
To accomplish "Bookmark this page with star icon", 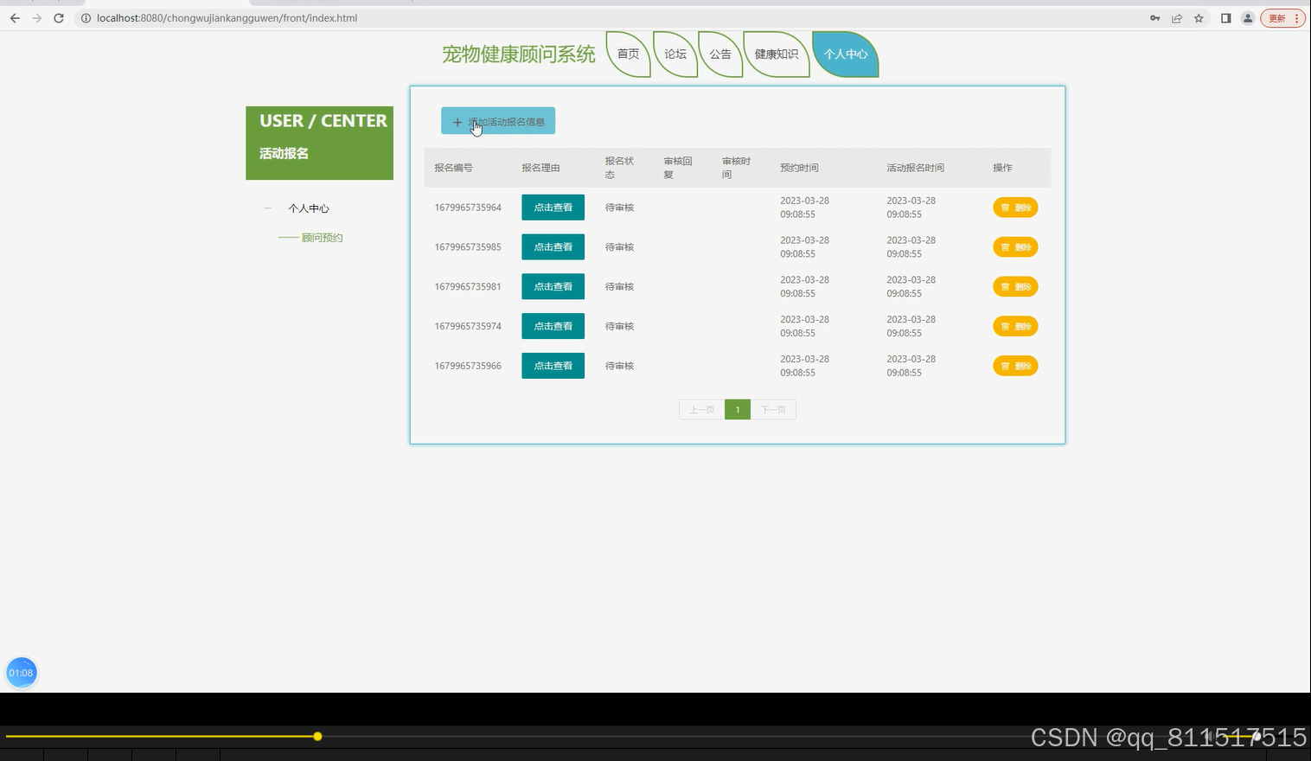I will pos(1199,18).
